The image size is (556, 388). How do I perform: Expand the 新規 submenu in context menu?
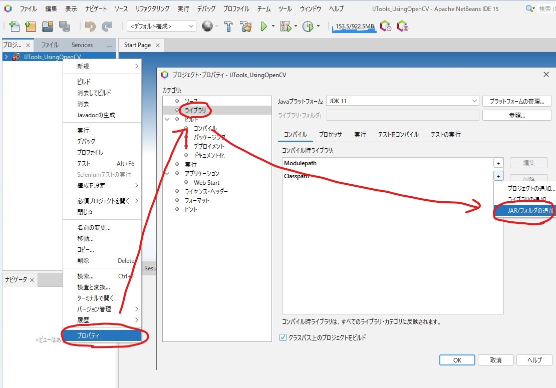[102, 66]
